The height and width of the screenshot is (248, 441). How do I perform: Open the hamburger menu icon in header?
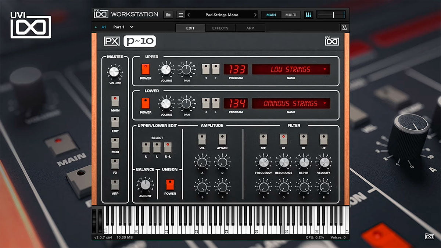pos(180,15)
